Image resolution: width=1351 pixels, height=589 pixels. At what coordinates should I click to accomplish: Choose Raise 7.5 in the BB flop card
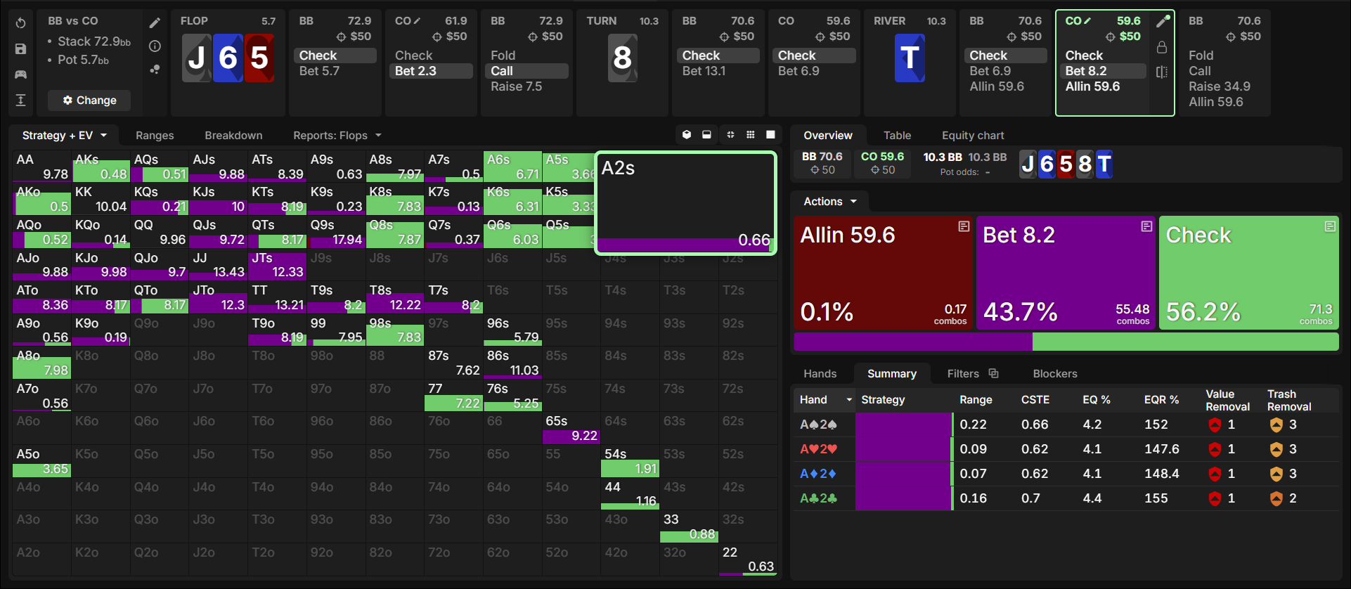click(x=517, y=86)
